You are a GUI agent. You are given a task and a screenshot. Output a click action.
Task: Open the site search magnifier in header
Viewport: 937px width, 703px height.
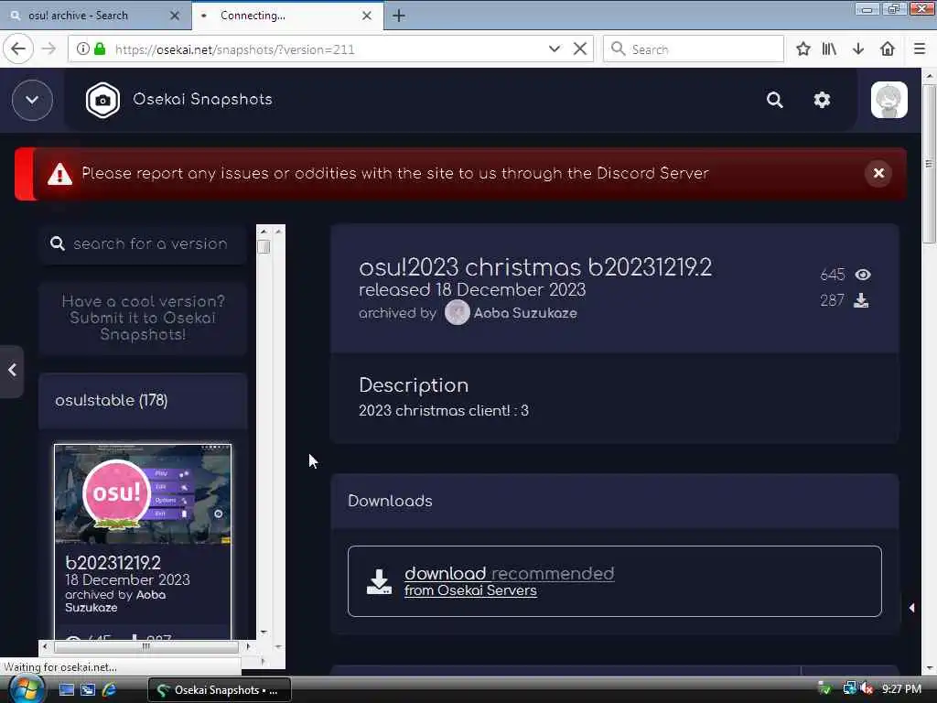(774, 100)
